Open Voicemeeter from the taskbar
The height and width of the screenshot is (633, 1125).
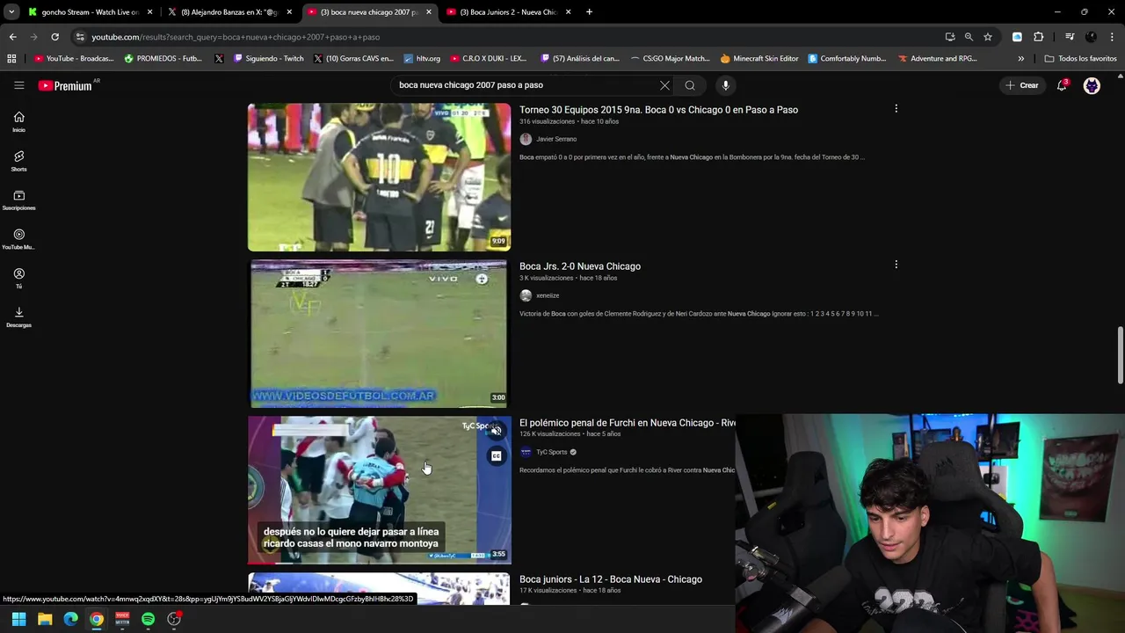[x=122, y=619]
